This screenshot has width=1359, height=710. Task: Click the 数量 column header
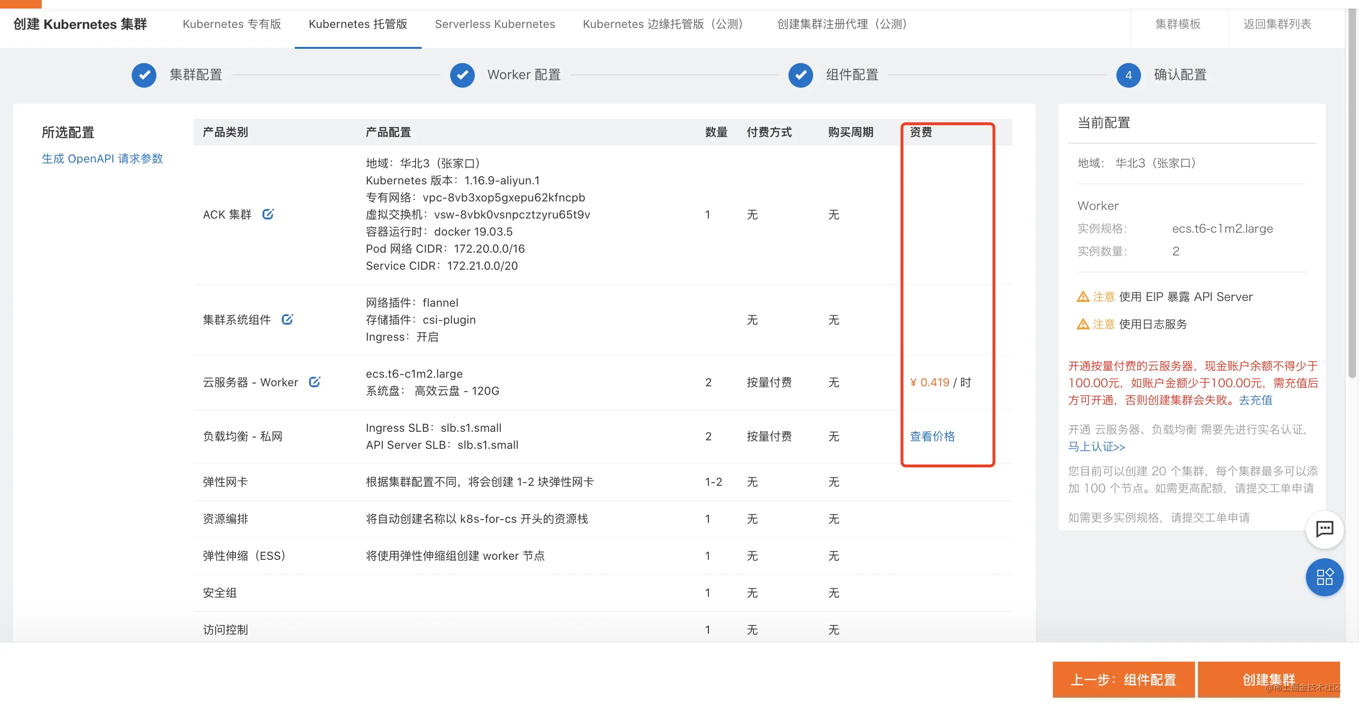(x=716, y=132)
